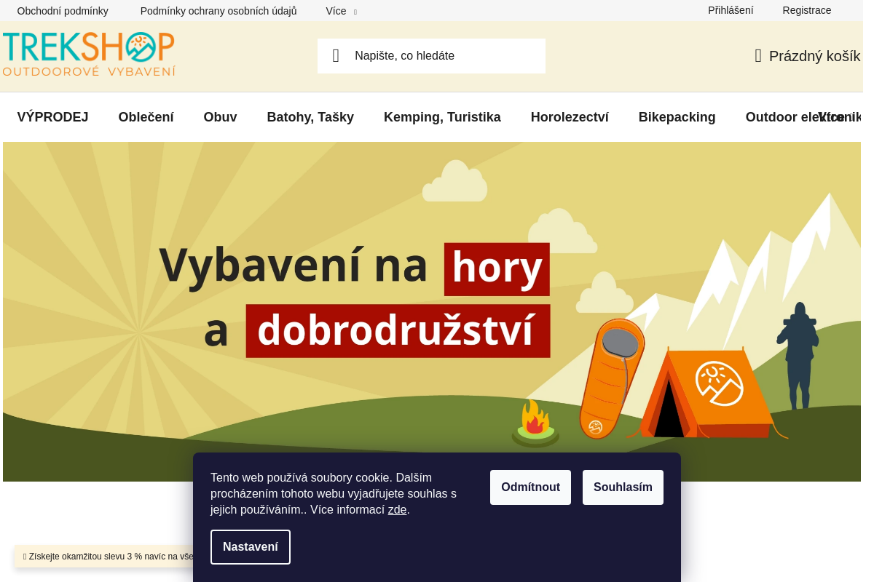Click the 'Získejte okamžitou slevu 3 %' banner
The width and height of the screenshot is (874, 582).
(x=104, y=557)
